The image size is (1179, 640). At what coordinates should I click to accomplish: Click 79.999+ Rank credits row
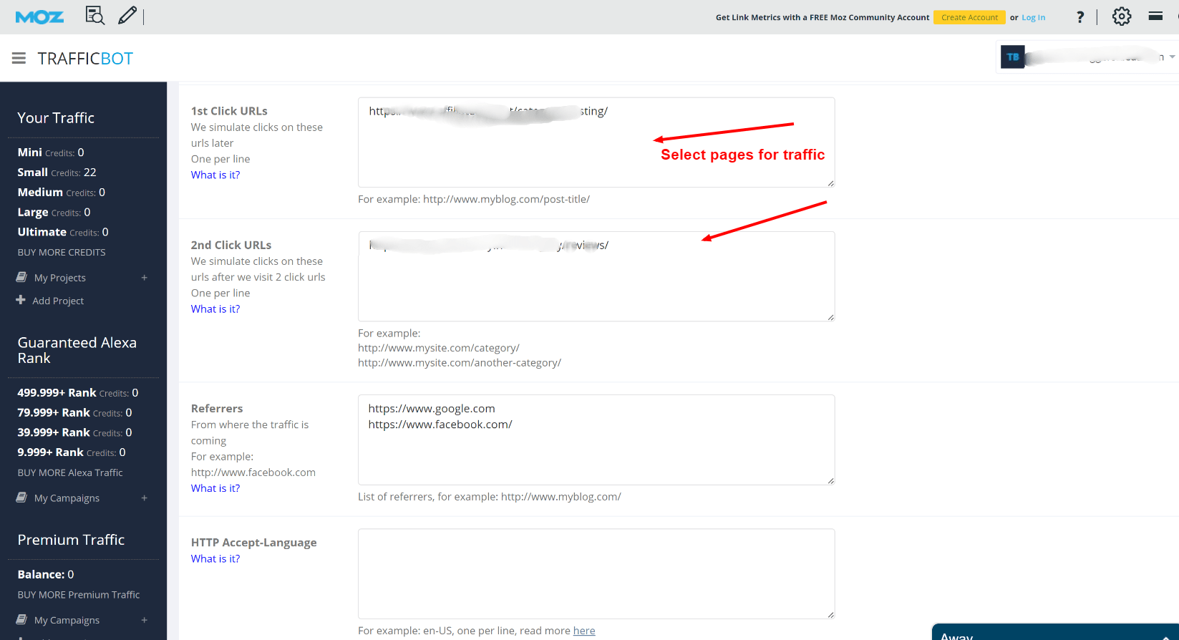[75, 413]
